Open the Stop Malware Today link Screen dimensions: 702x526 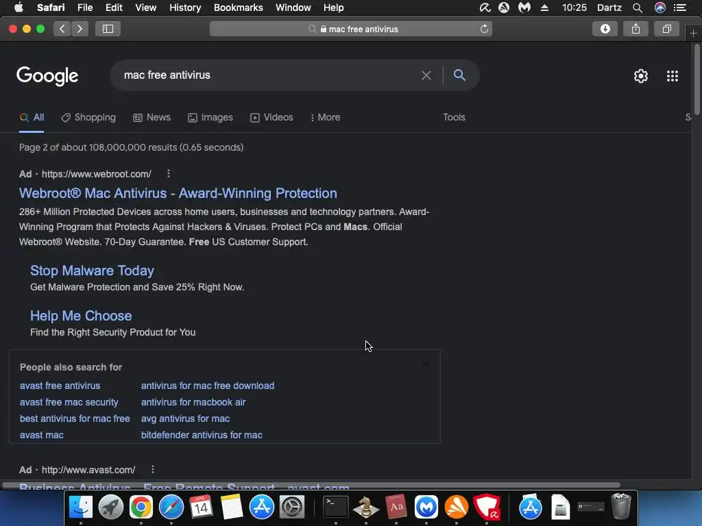[x=93, y=271]
